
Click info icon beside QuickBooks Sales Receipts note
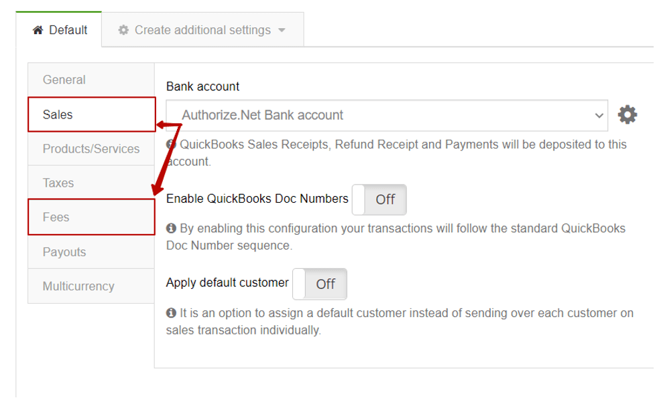click(x=170, y=144)
